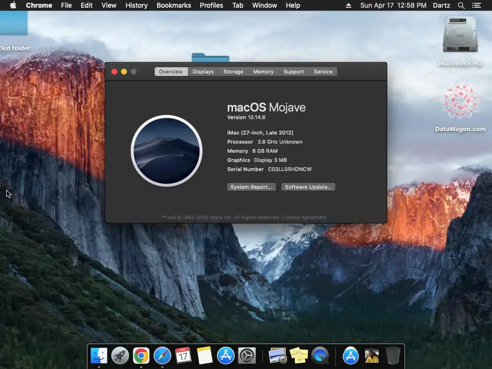Switch to the Support tab

tap(294, 72)
